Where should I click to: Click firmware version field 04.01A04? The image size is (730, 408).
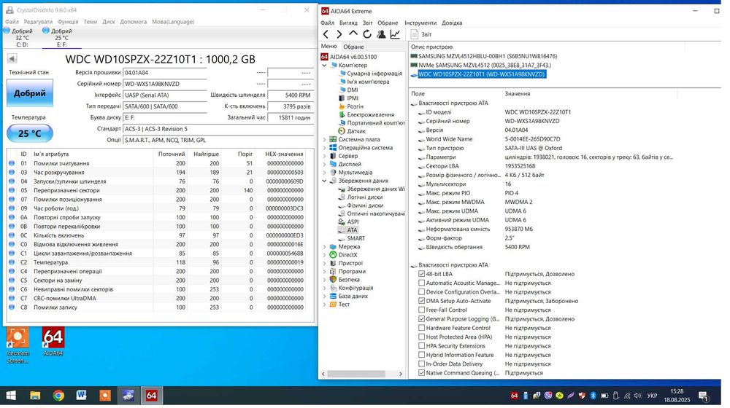[165, 73]
